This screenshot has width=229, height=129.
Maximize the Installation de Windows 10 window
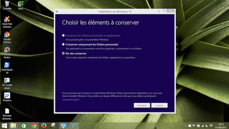164,11
